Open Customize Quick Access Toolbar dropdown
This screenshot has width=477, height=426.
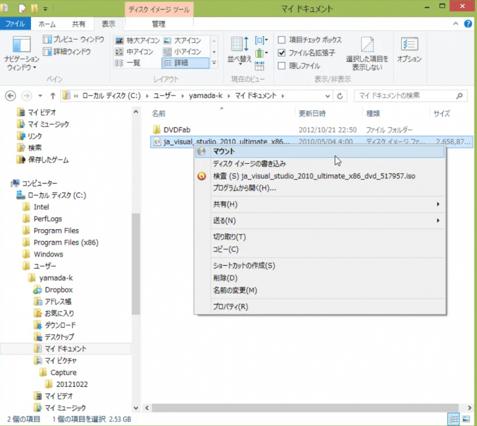pos(45,9)
